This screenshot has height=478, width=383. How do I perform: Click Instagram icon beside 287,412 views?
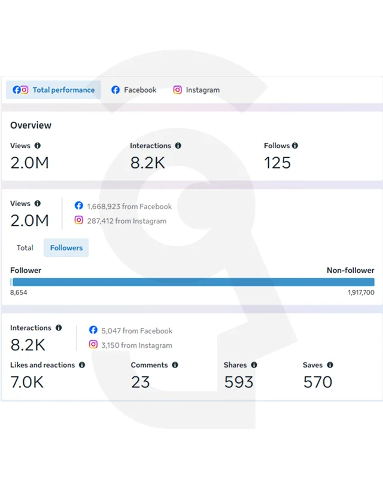point(79,220)
